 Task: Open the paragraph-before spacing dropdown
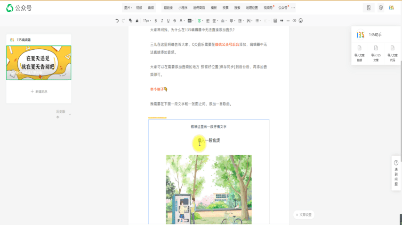224,21
